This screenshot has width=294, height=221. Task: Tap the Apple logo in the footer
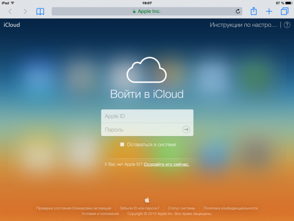tap(147, 200)
